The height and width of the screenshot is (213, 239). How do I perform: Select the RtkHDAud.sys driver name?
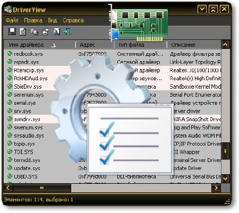pyautogui.click(x=31, y=79)
